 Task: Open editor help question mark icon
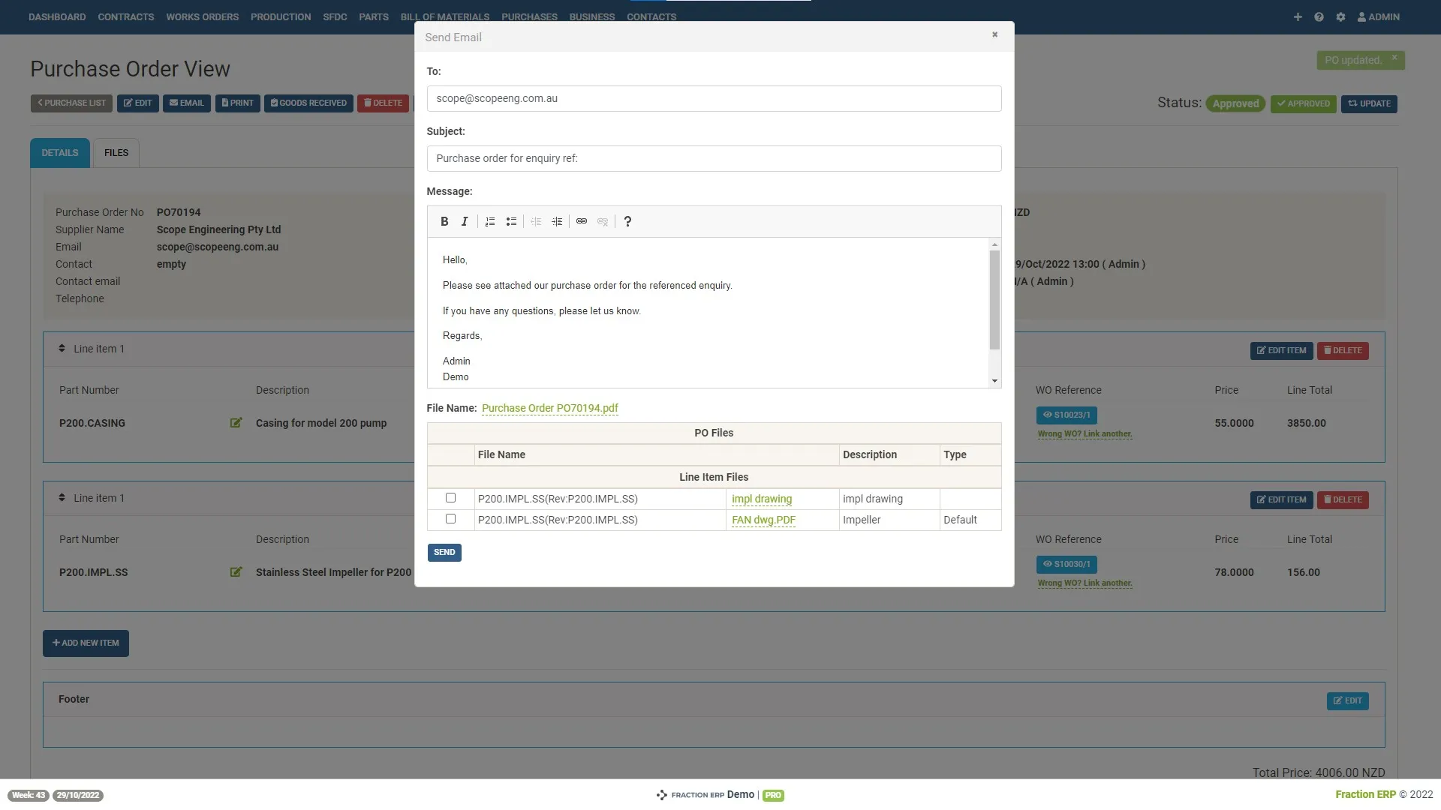coord(627,221)
